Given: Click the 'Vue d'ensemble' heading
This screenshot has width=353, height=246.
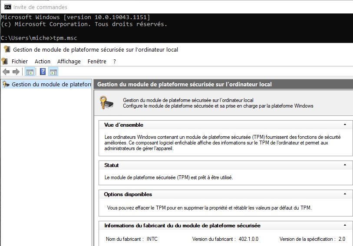Looking at the screenshot, I should pos(124,125).
